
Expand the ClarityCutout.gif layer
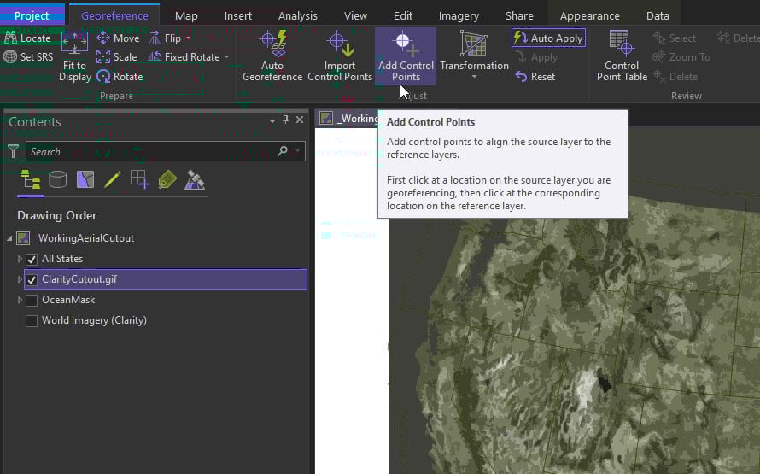coord(20,279)
